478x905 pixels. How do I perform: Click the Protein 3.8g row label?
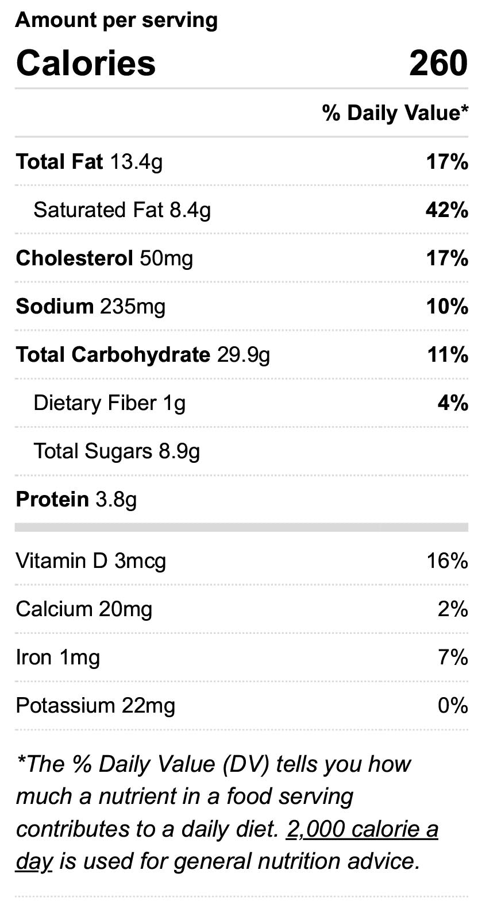(76, 500)
